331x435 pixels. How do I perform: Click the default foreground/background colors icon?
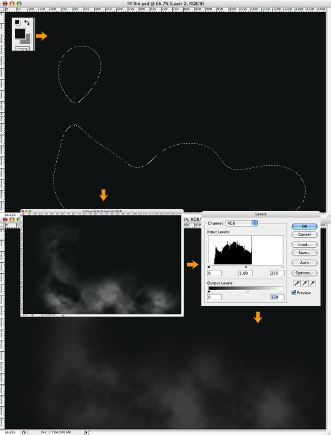[x=17, y=22]
